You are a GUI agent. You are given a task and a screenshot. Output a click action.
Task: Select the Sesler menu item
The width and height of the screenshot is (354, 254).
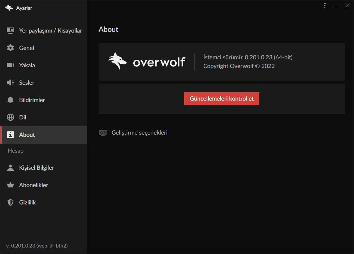click(x=44, y=82)
